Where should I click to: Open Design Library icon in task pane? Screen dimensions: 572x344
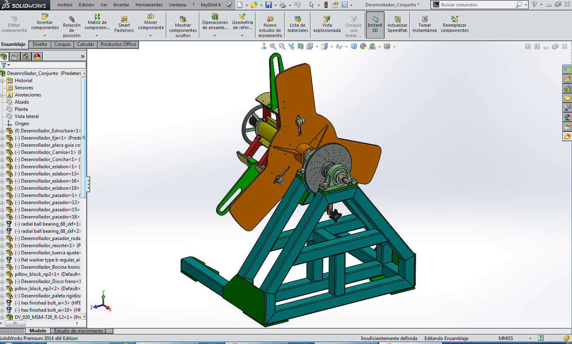pos(567,88)
